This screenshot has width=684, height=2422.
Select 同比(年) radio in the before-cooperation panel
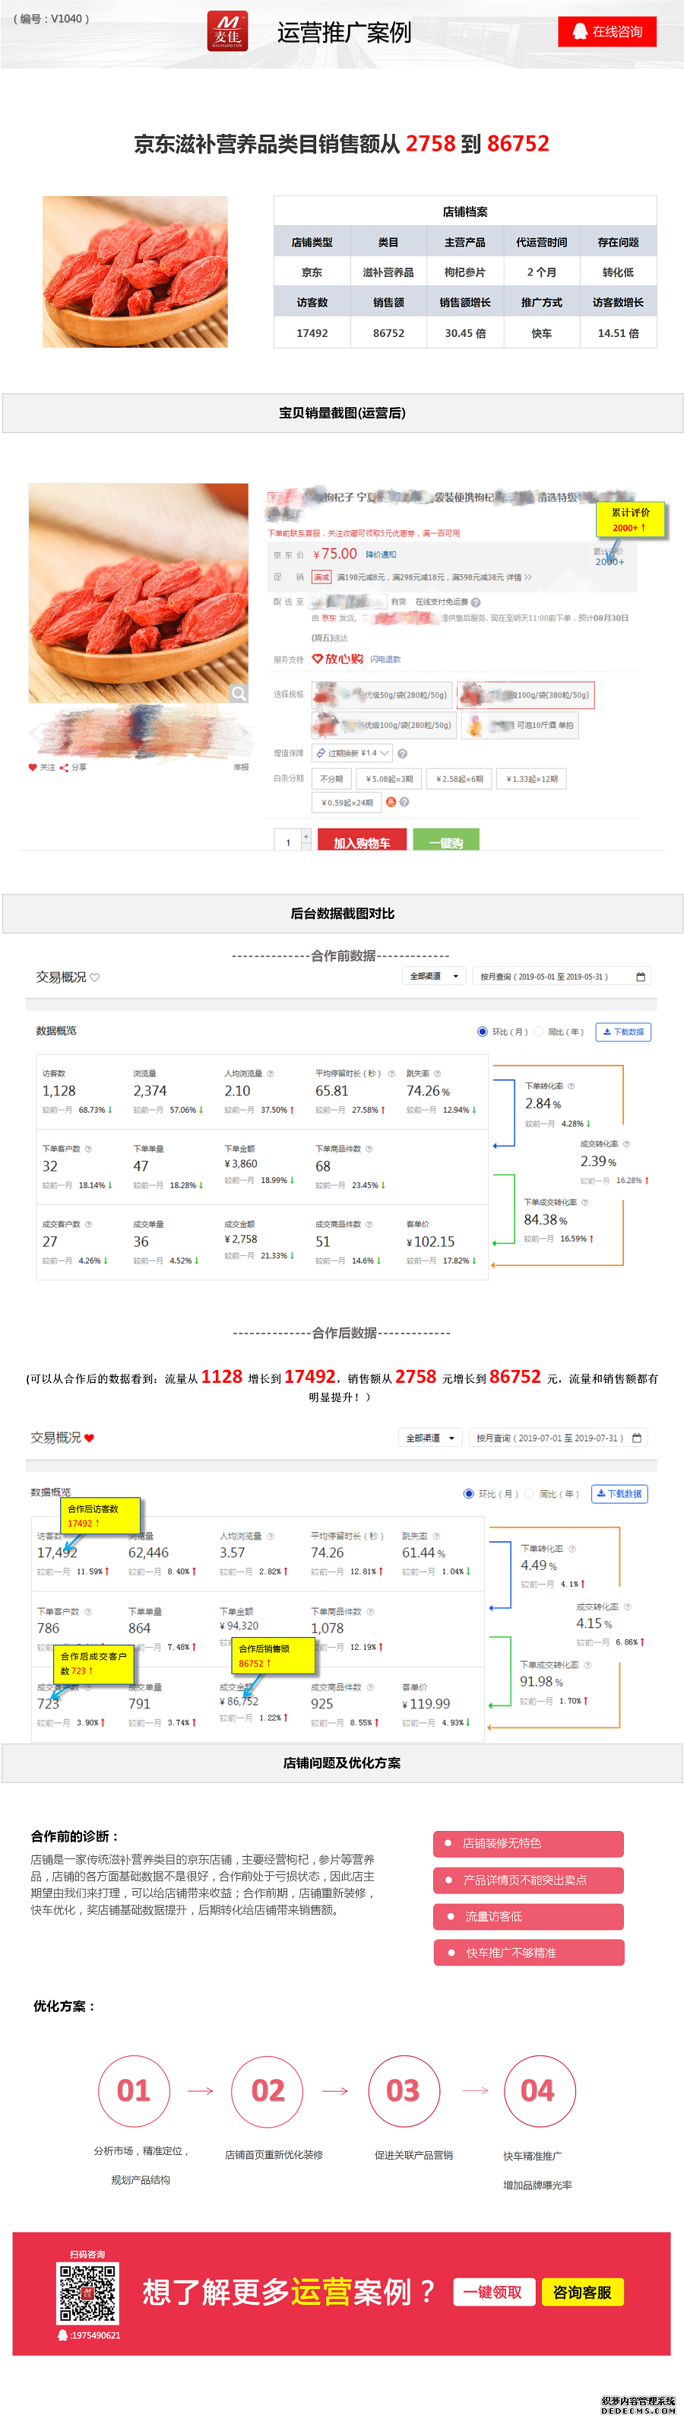(x=538, y=1031)
